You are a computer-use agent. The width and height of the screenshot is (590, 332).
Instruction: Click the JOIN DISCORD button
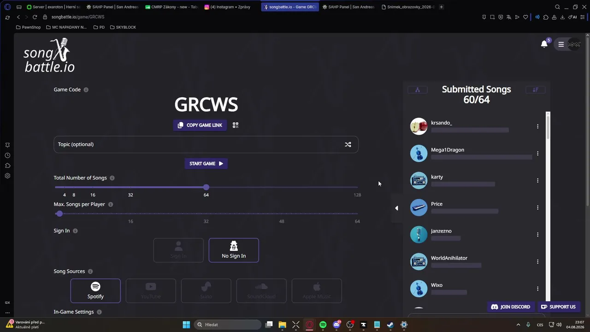[511, 307]
